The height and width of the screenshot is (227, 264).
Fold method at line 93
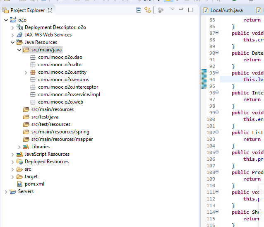click(x=217, y=72)
